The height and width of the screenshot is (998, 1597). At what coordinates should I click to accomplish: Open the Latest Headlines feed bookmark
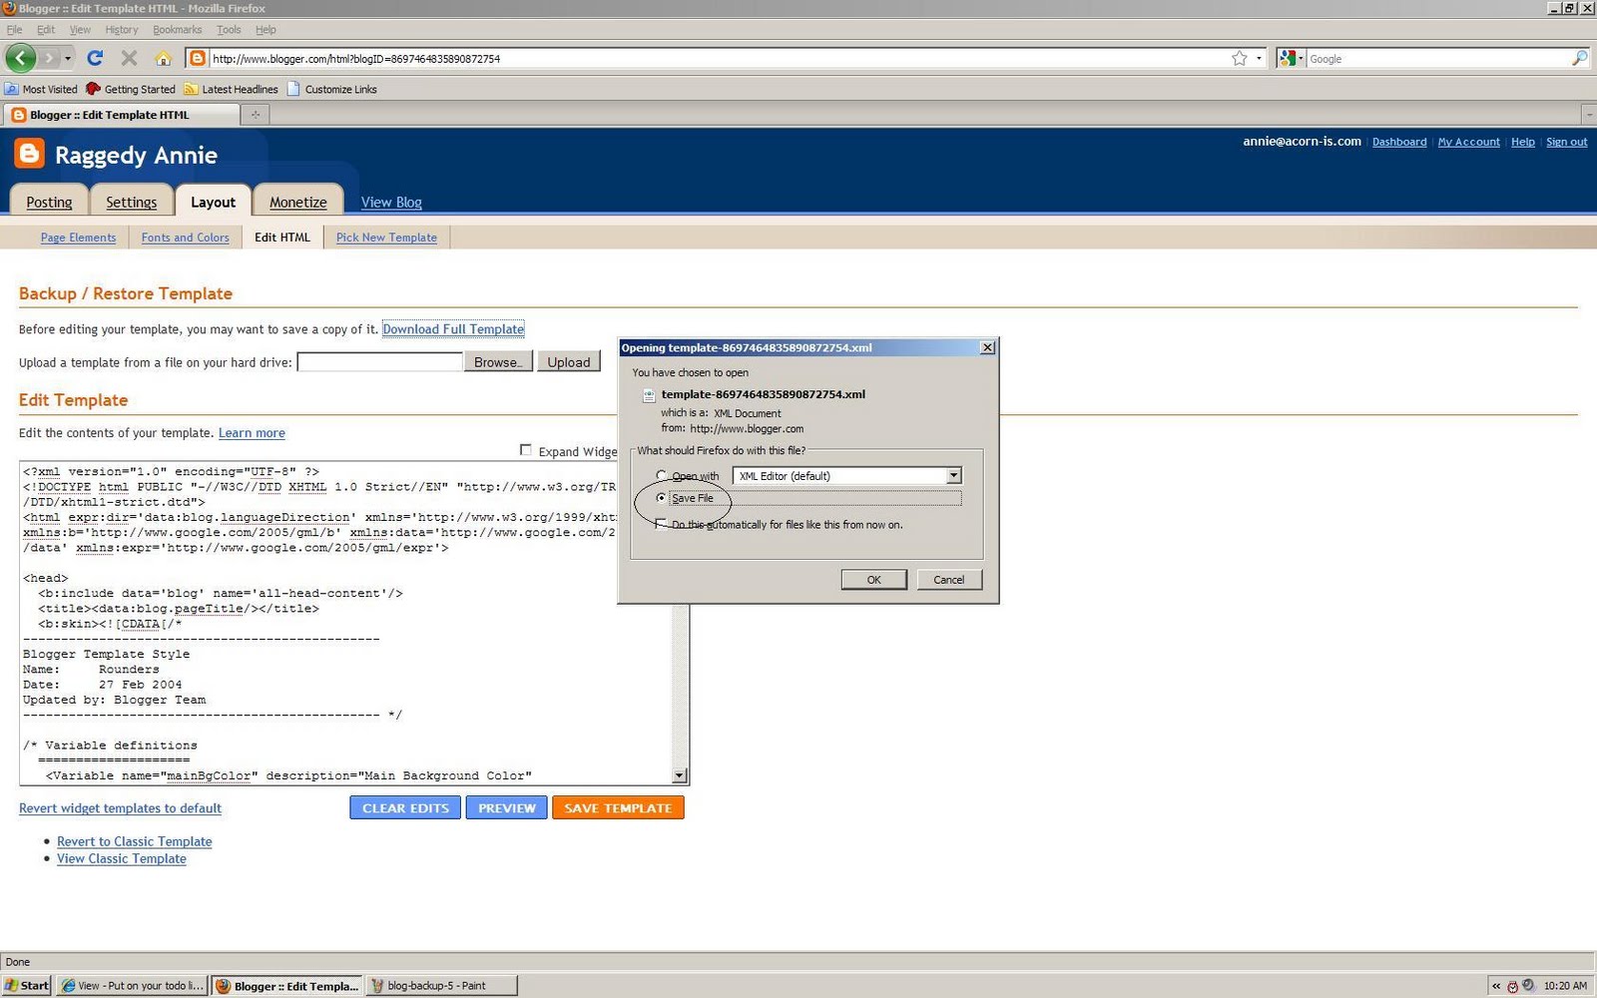(x=231, y=89)
